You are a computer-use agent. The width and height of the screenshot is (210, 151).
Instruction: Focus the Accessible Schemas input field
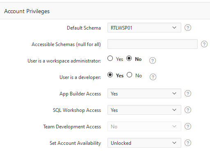(x=153, y=44)
